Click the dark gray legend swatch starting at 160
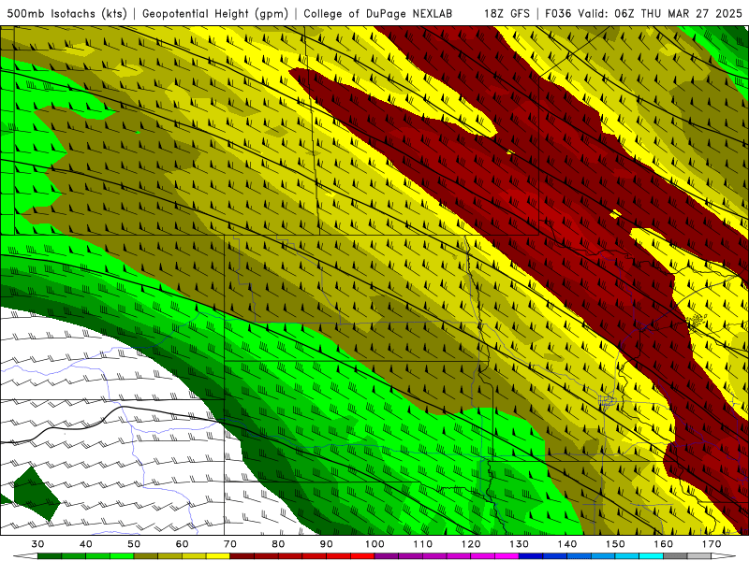Screen dimensions: 749x561 point(675,556)
